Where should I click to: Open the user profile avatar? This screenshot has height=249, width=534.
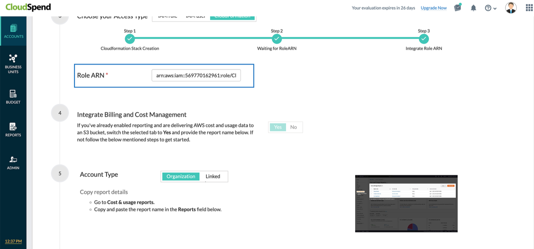pyautogui.click(x=511, y=7)
